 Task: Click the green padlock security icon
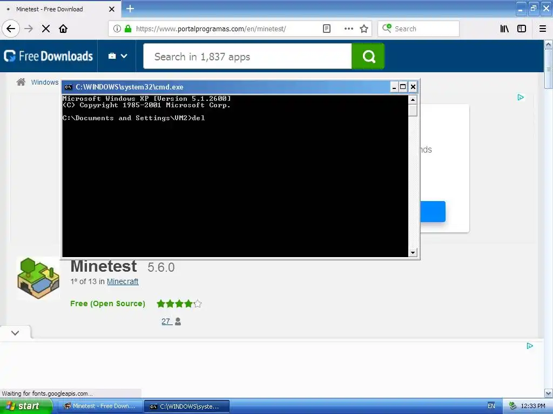tap(127, 29)
